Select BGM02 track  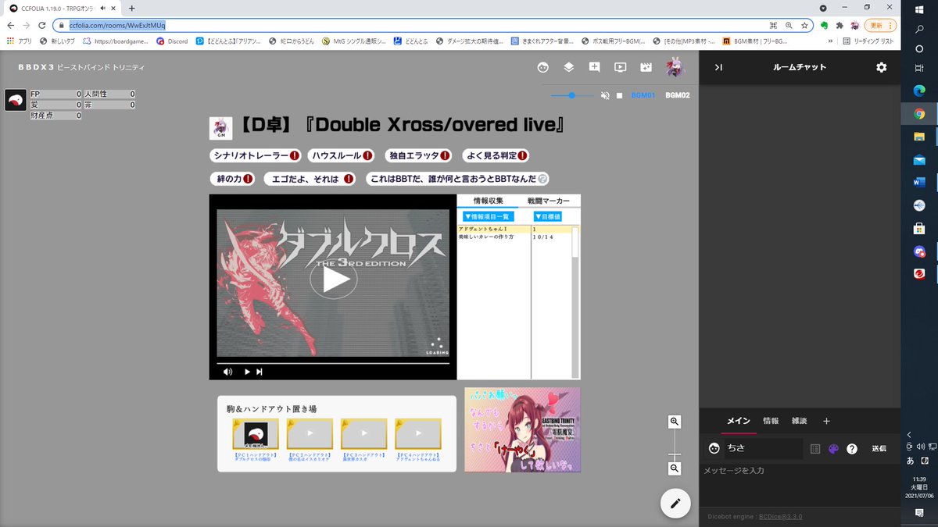(x=678, y=95)
